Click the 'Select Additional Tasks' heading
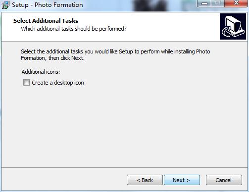The width and height of the screenshot is (249, 192). (46, 21)
